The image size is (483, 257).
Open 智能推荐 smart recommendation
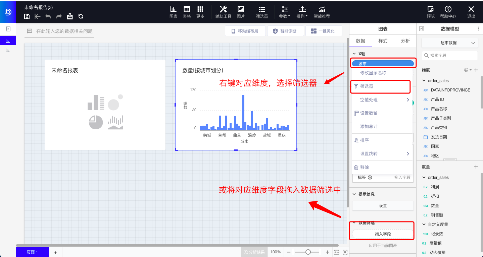click(322, 12)
